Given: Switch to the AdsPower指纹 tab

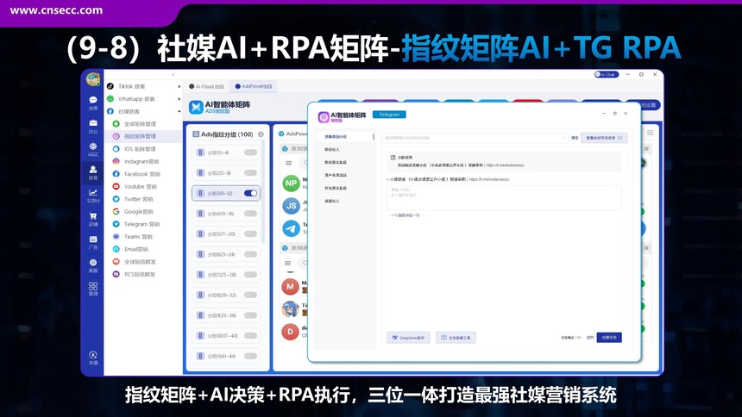Looking at the screenshot, I should [x=254, y=86].
